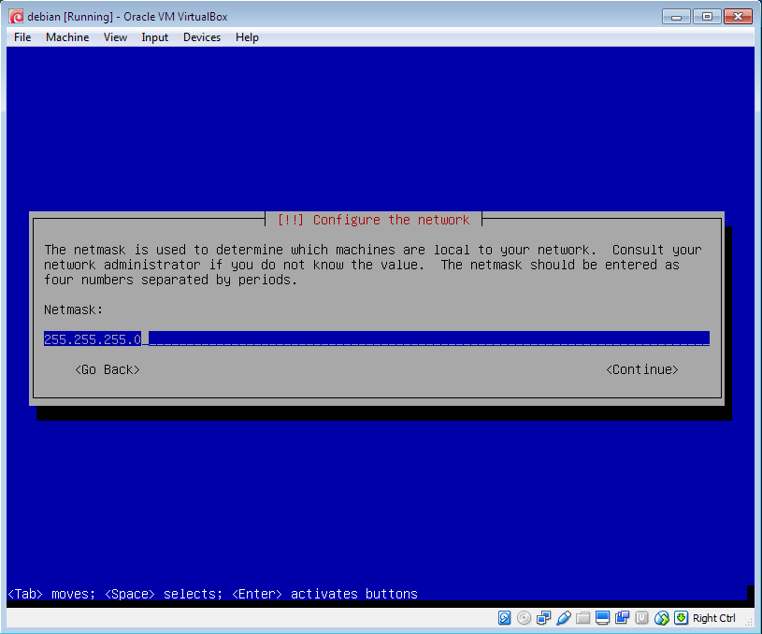Click the window resize grip at the corner
The height and width of the screenshot is (634, 762).
pos(749,623)
